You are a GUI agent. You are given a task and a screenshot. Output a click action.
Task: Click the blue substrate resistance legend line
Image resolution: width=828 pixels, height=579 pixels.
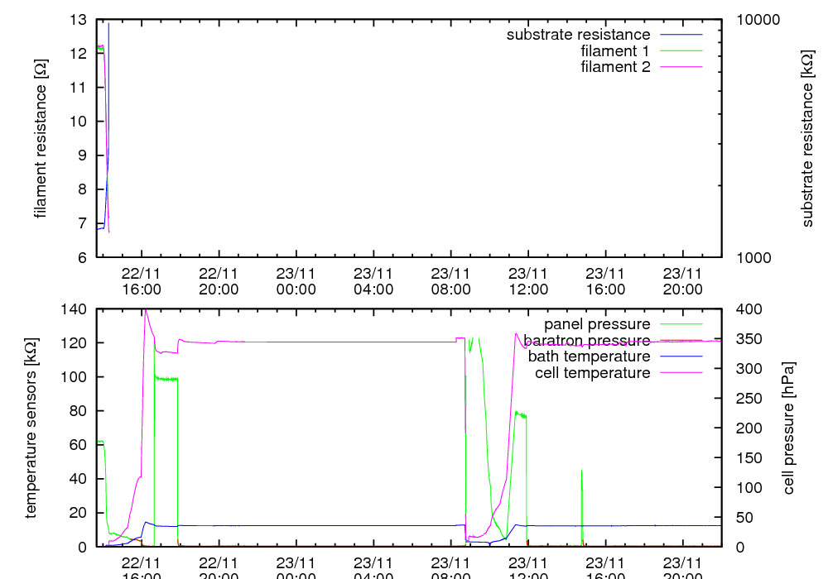coord(681,35)
